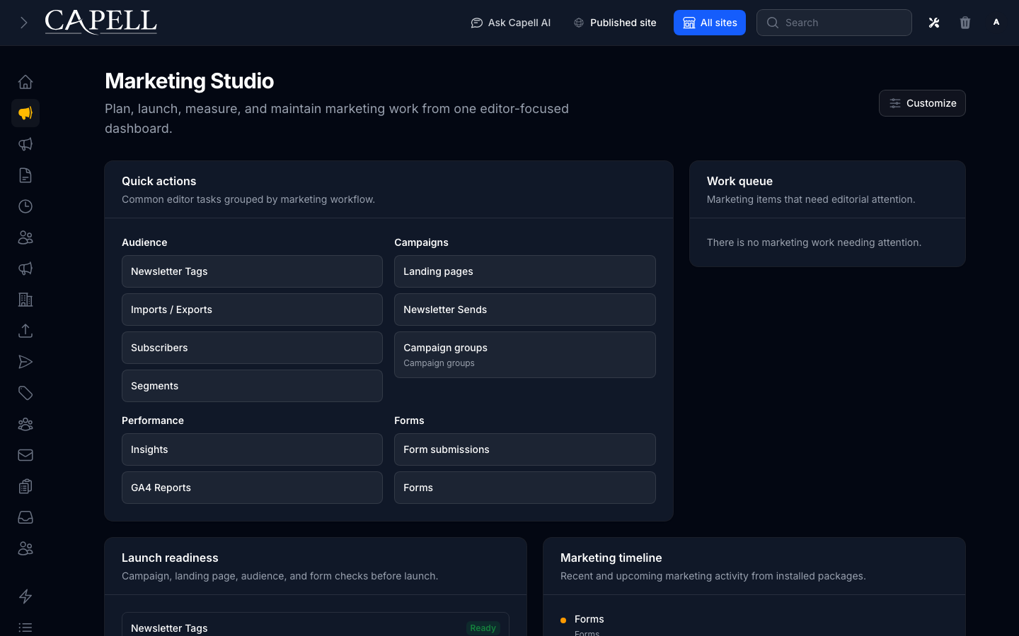Click the green Ready badge

click(x=483, y=628)
